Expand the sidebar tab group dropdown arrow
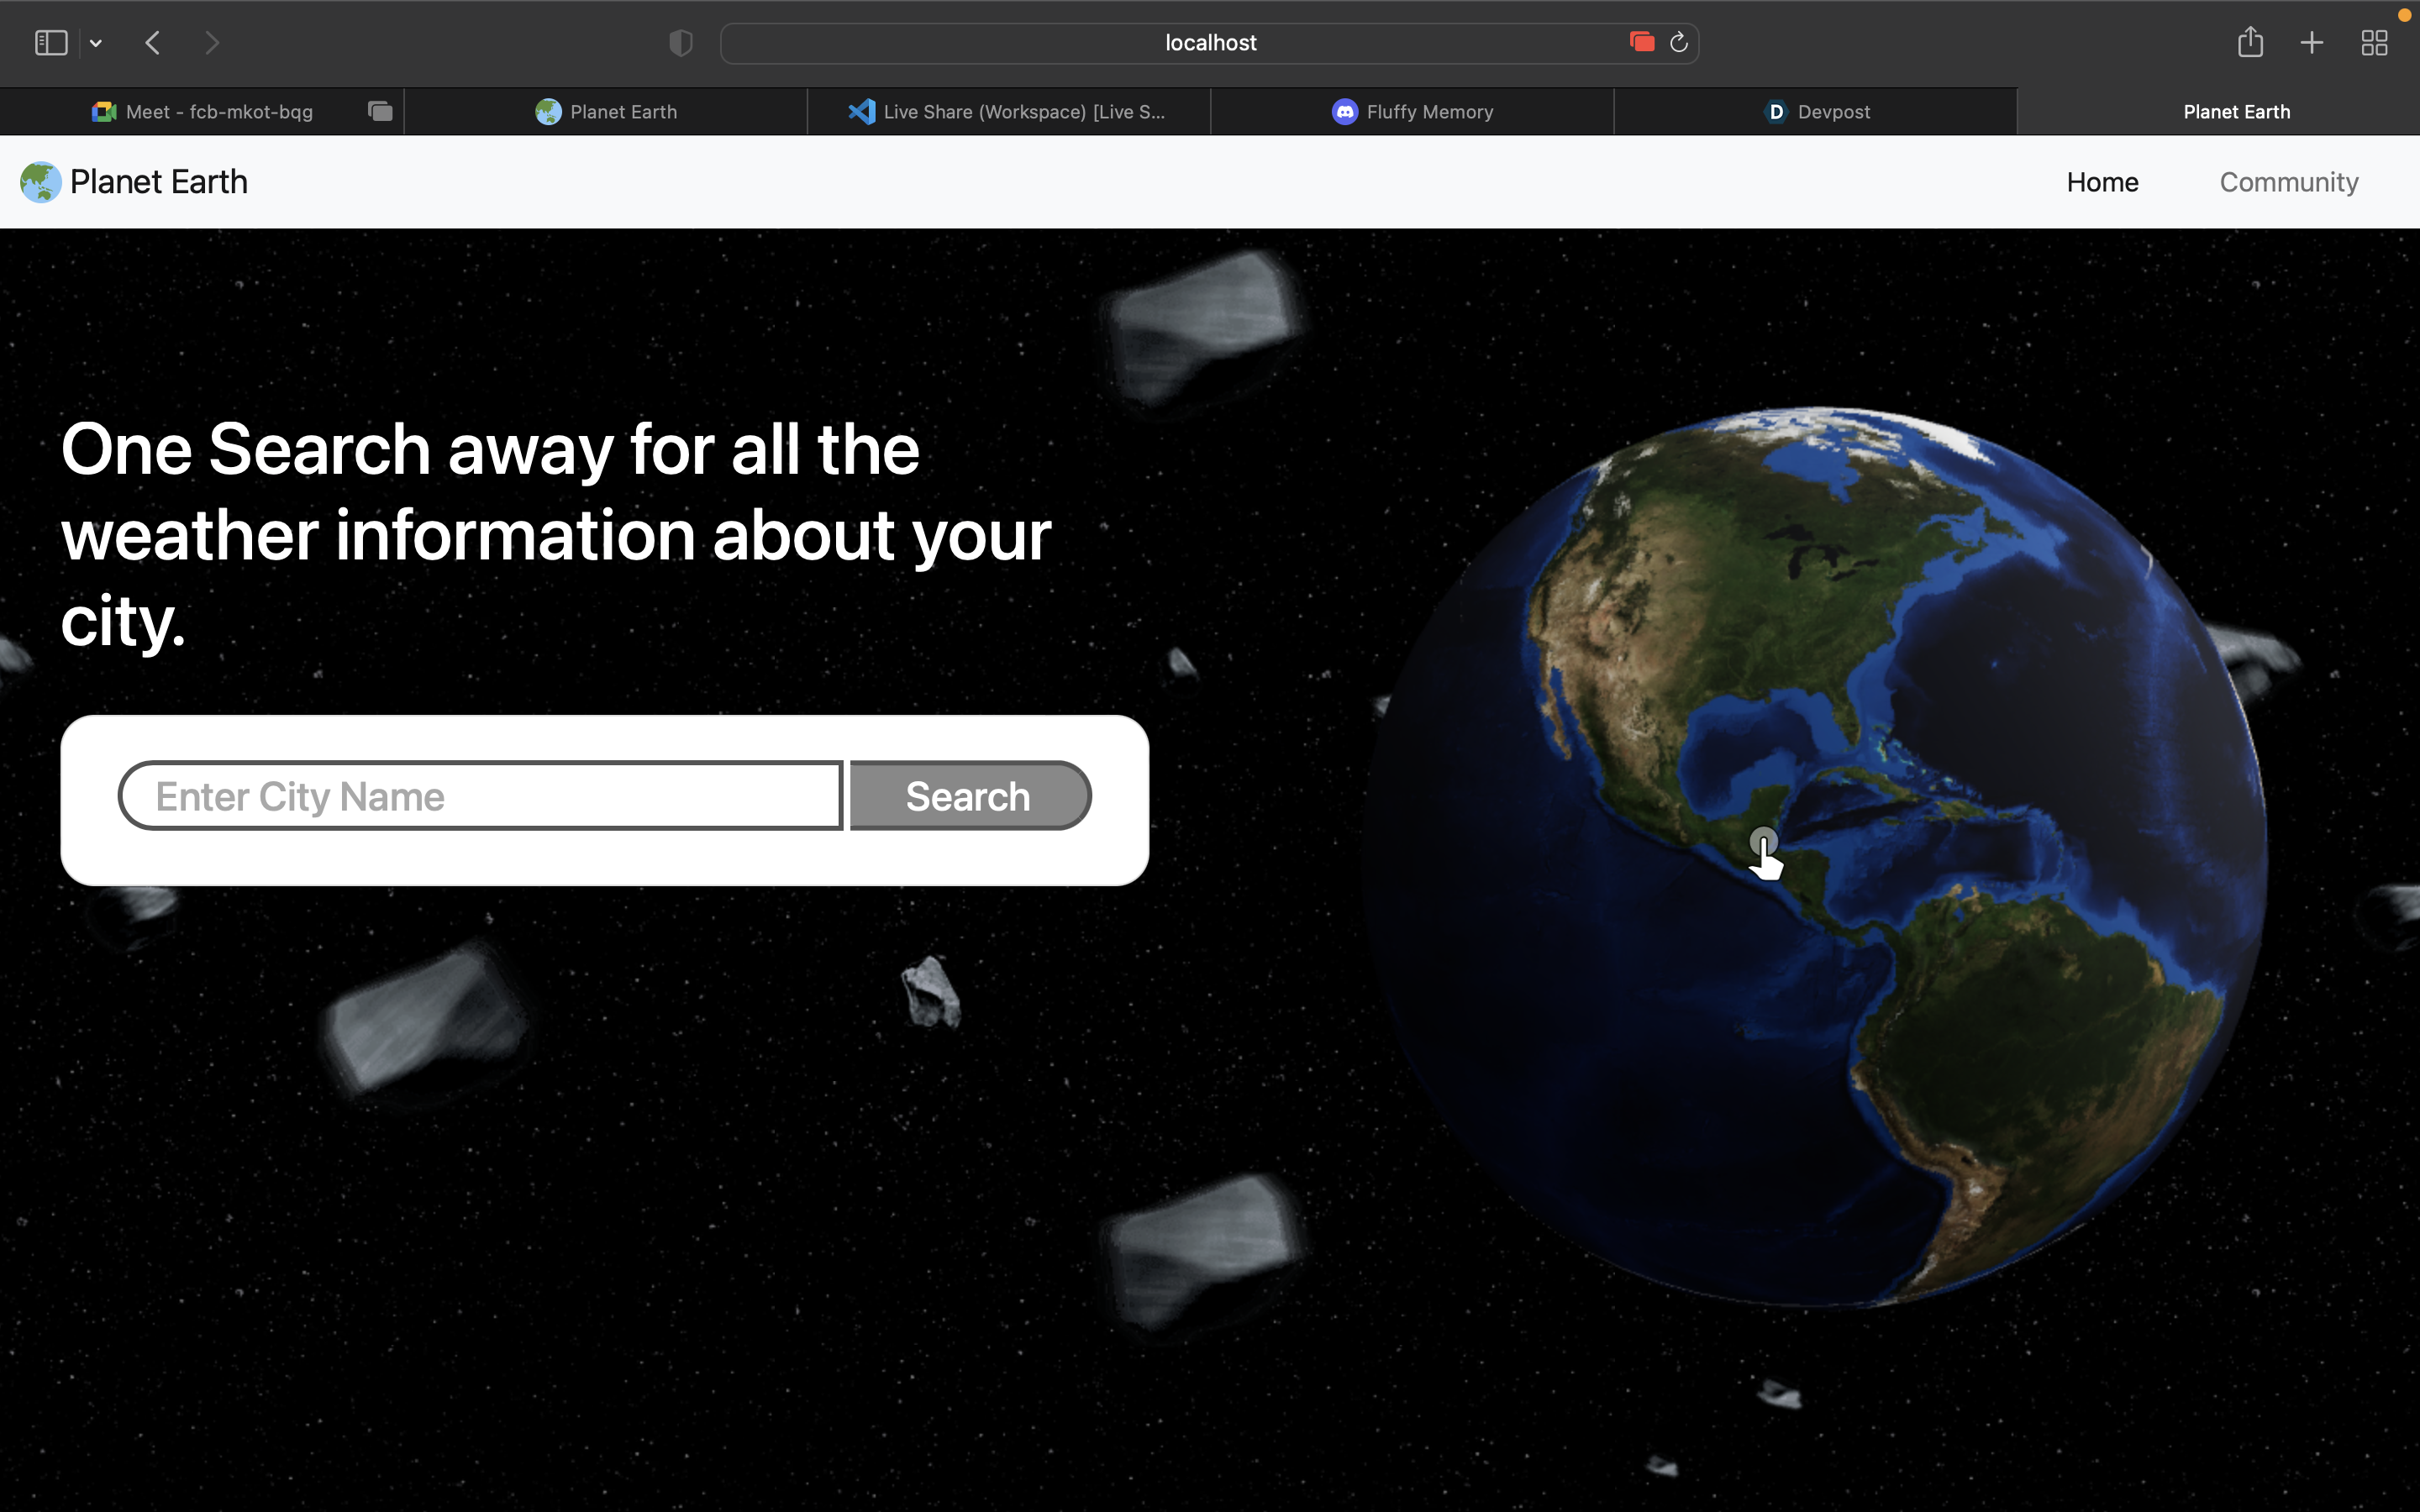 [x=96, y=43]
